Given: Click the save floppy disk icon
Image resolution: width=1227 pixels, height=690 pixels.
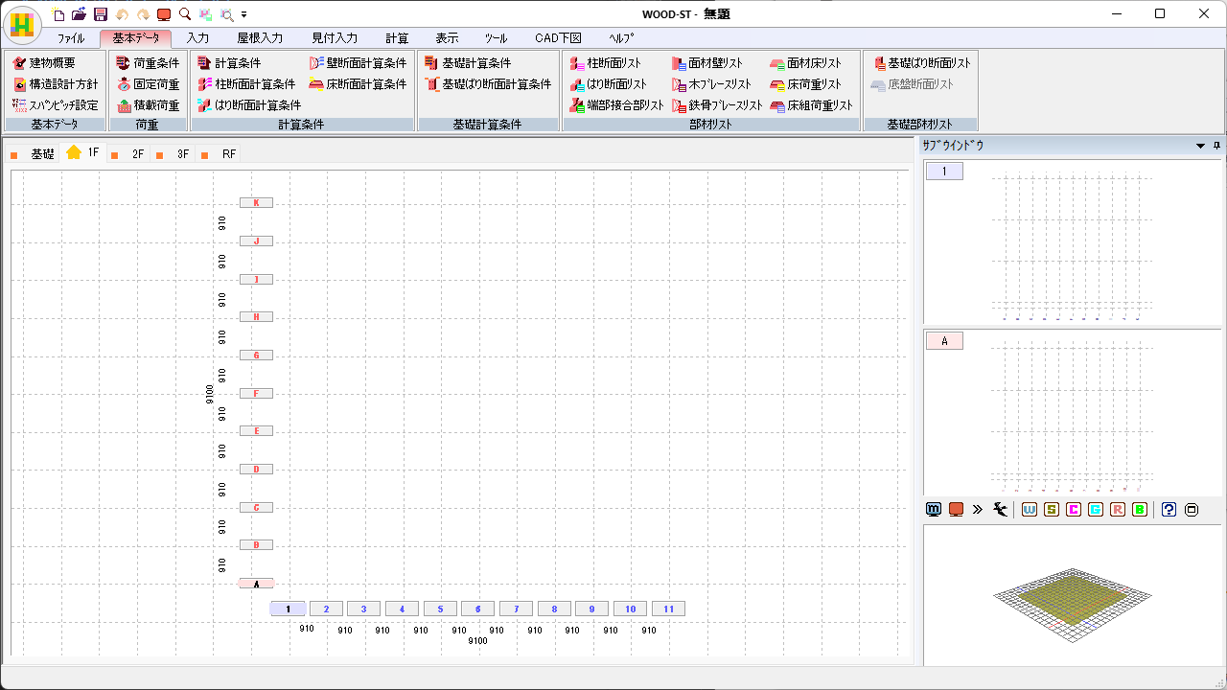Looking at the screenshot, I should pos(101,14).
